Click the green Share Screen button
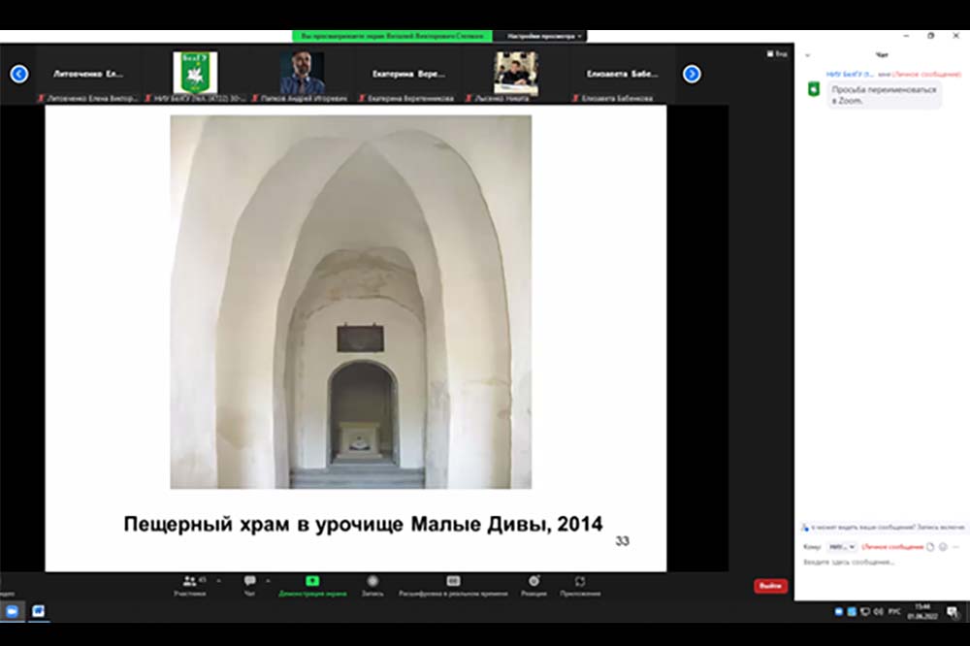The width and height of the screenshot is (970, 646). [x=312, y=585]
